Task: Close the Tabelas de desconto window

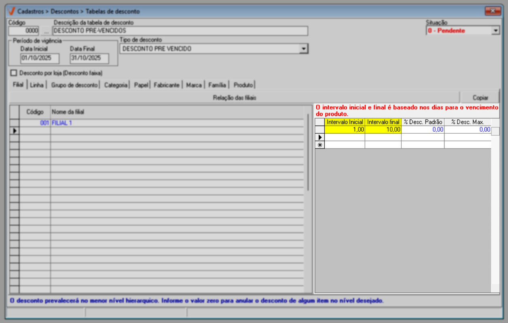Action: click(x=493, y=11)
